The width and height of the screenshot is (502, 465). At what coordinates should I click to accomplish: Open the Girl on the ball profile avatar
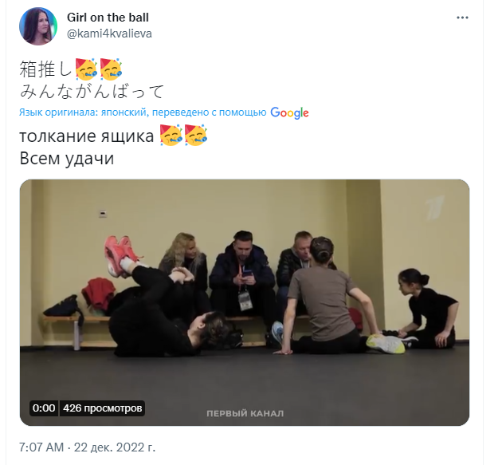tap(38, 26)
